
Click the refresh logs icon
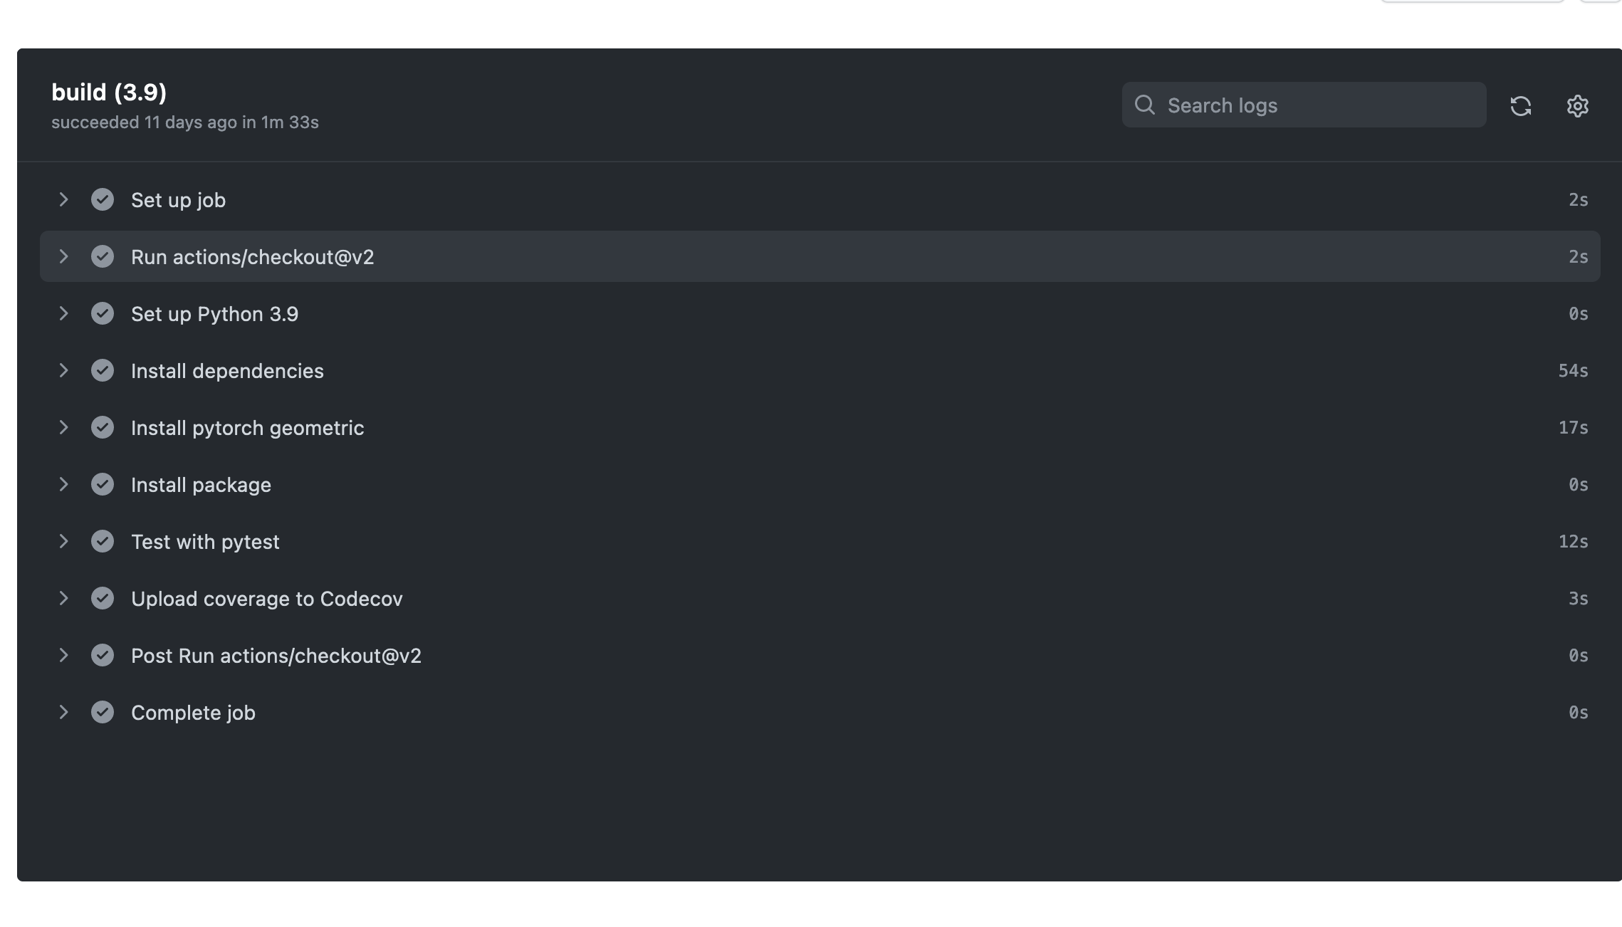coord(1520,106)
